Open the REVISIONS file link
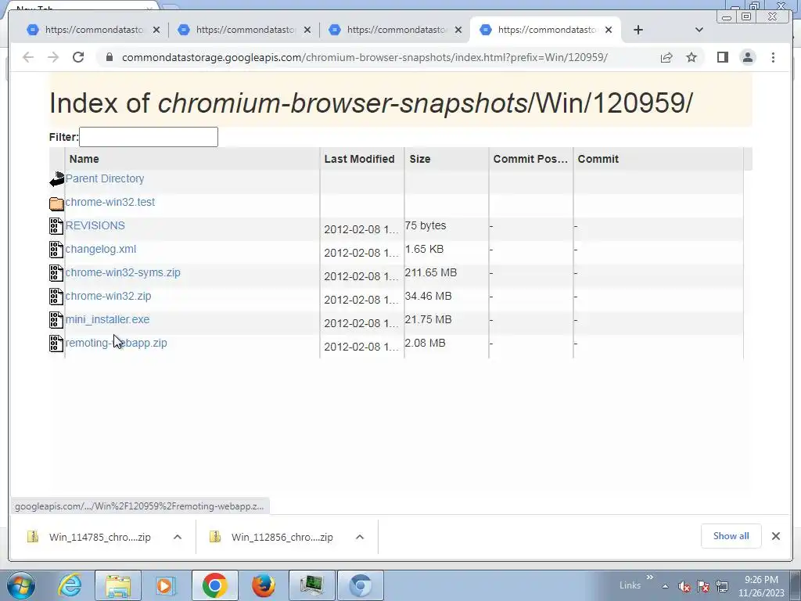This screenshot has width=801, height=601. tap(95, 225)
